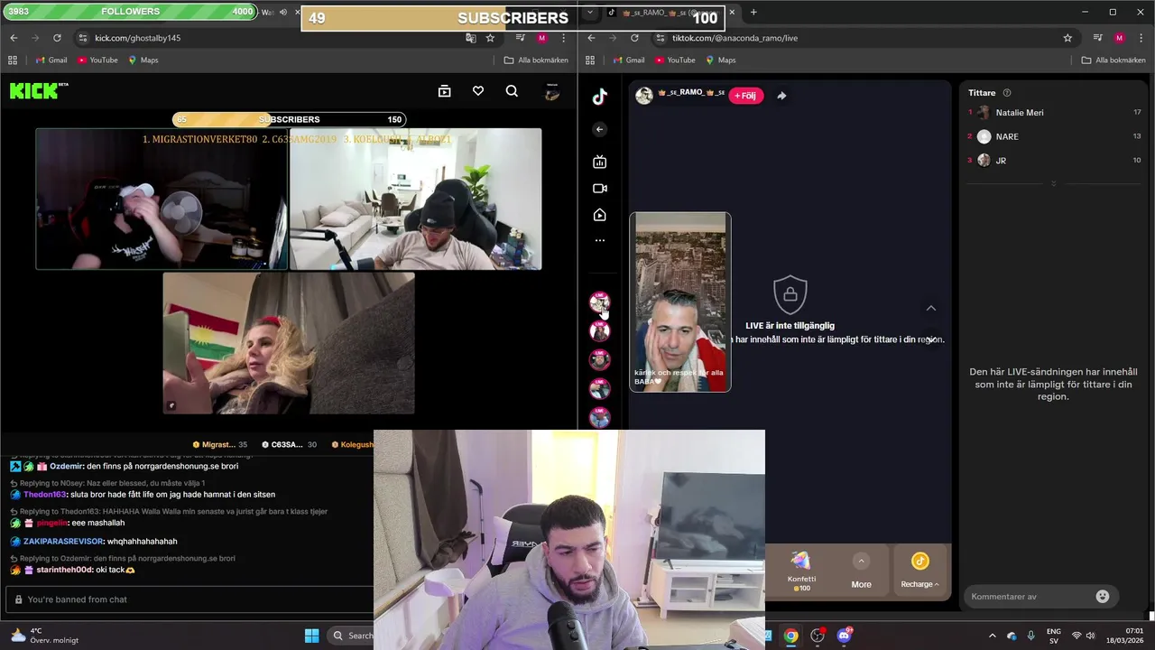Image resolution: width=1155 pixels, height=650 pixels.
Task: Expand the Tittare viewer list chevron
Action: coord(1053,184)
